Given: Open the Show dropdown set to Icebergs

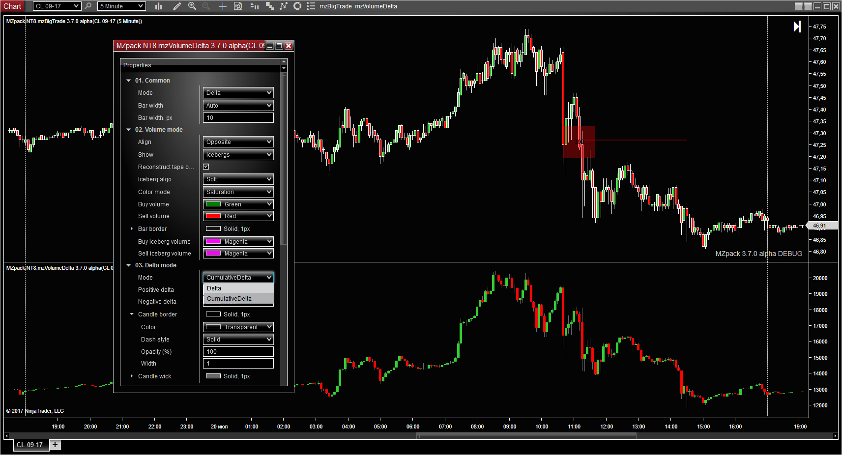Looking at the screenshot, I should click(x=238, y=154).
